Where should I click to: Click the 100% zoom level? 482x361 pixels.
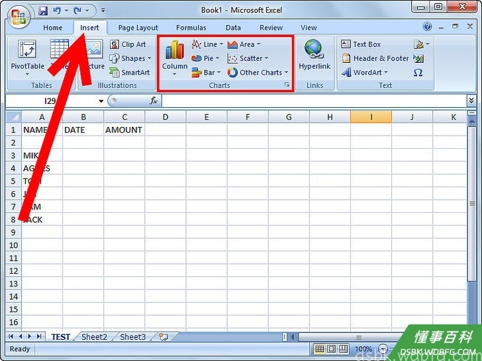[363, 349]
